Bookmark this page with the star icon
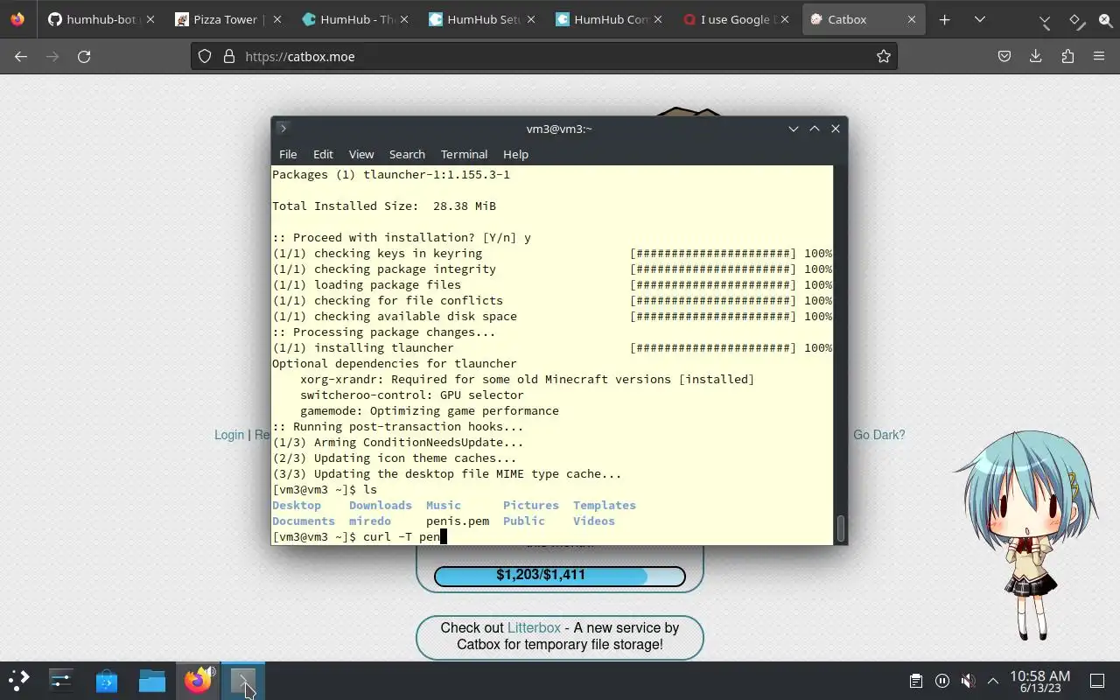 pyautogui.click(x=884, y=56)
